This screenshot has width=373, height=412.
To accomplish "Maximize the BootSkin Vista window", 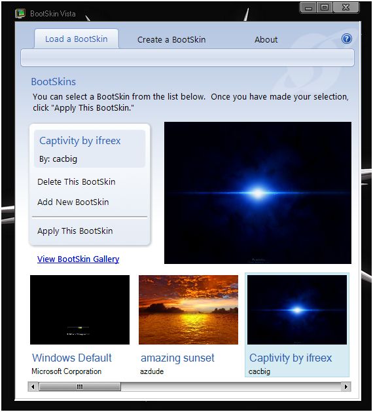I will coord(325,7).
